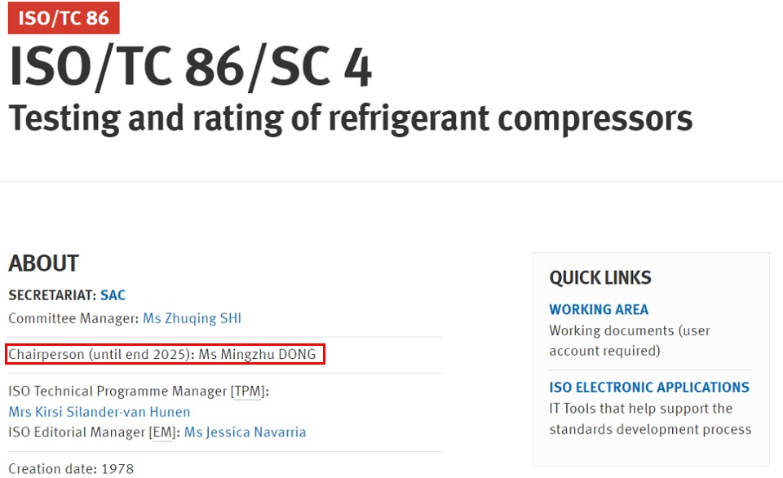Click the TPM abbreviation text
Image resolution: width=783 pixels, height=478 pixels.
[x=247, y=391]
